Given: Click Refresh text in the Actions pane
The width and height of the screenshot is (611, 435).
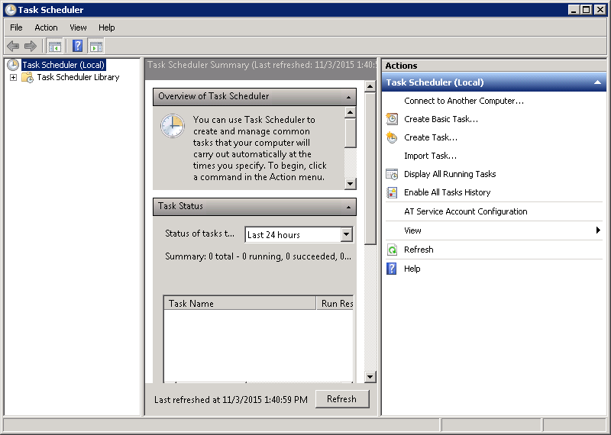Looking at the screenshot, I should (419, 250).
